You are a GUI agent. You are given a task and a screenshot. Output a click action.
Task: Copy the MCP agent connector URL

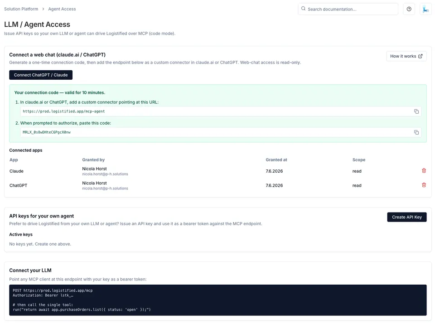pos(416,111)
